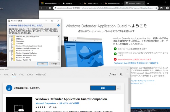The width and height of the screenshot is (170, 112).
Task: Open the ellipsis next to 起動 button
Action: (118, 88)
